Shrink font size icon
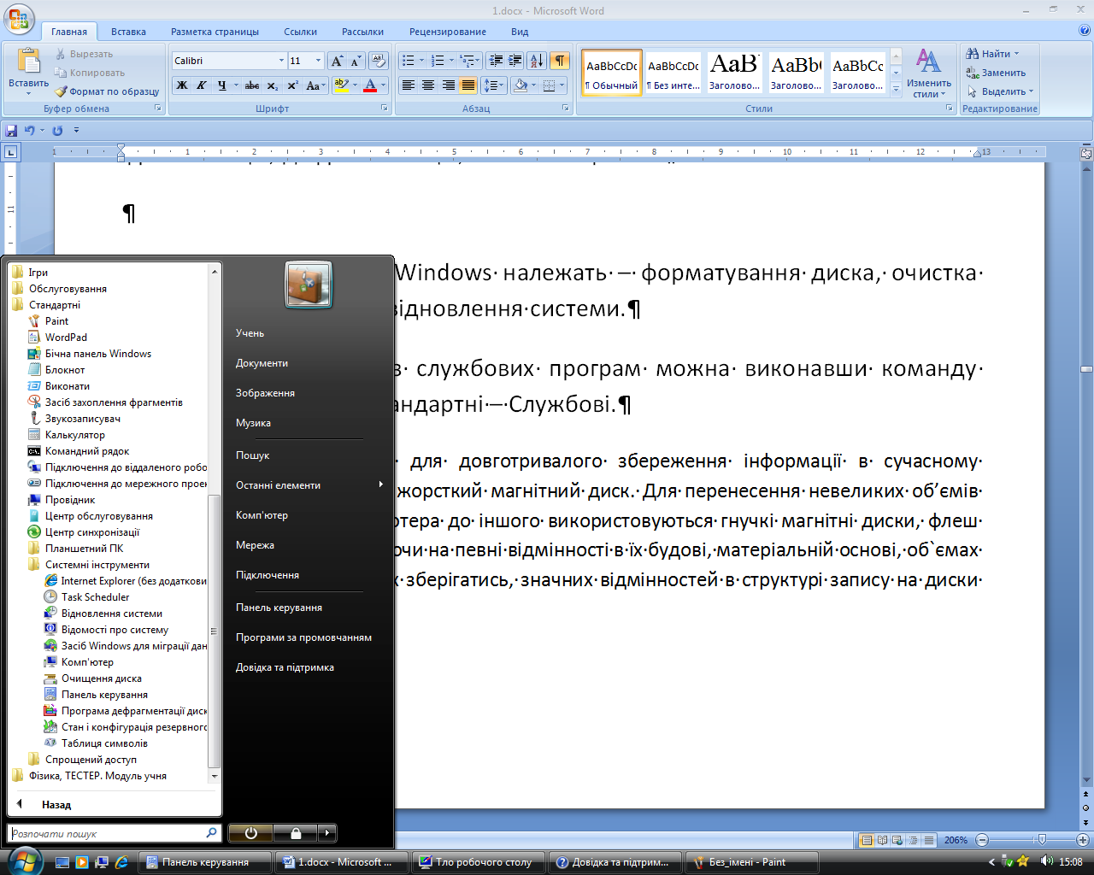This screenshot has width=1094, height=875. (356, 61)
